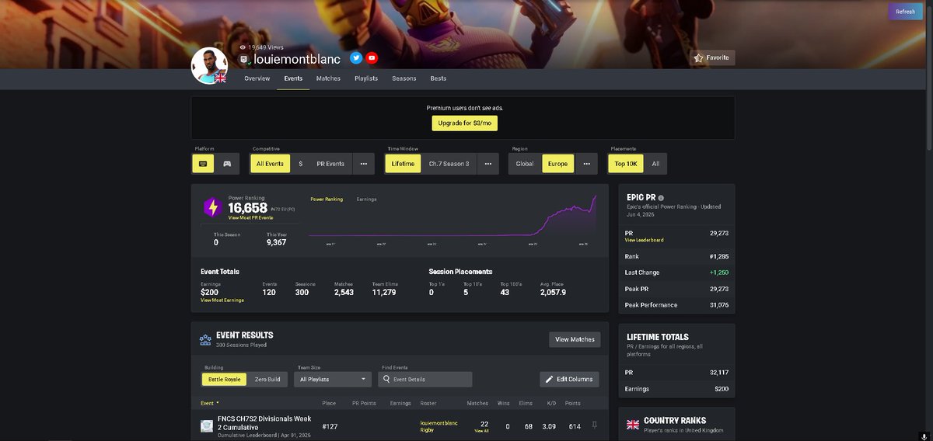Open the Playlists tab
933x441 pixels.
(366, 78)
